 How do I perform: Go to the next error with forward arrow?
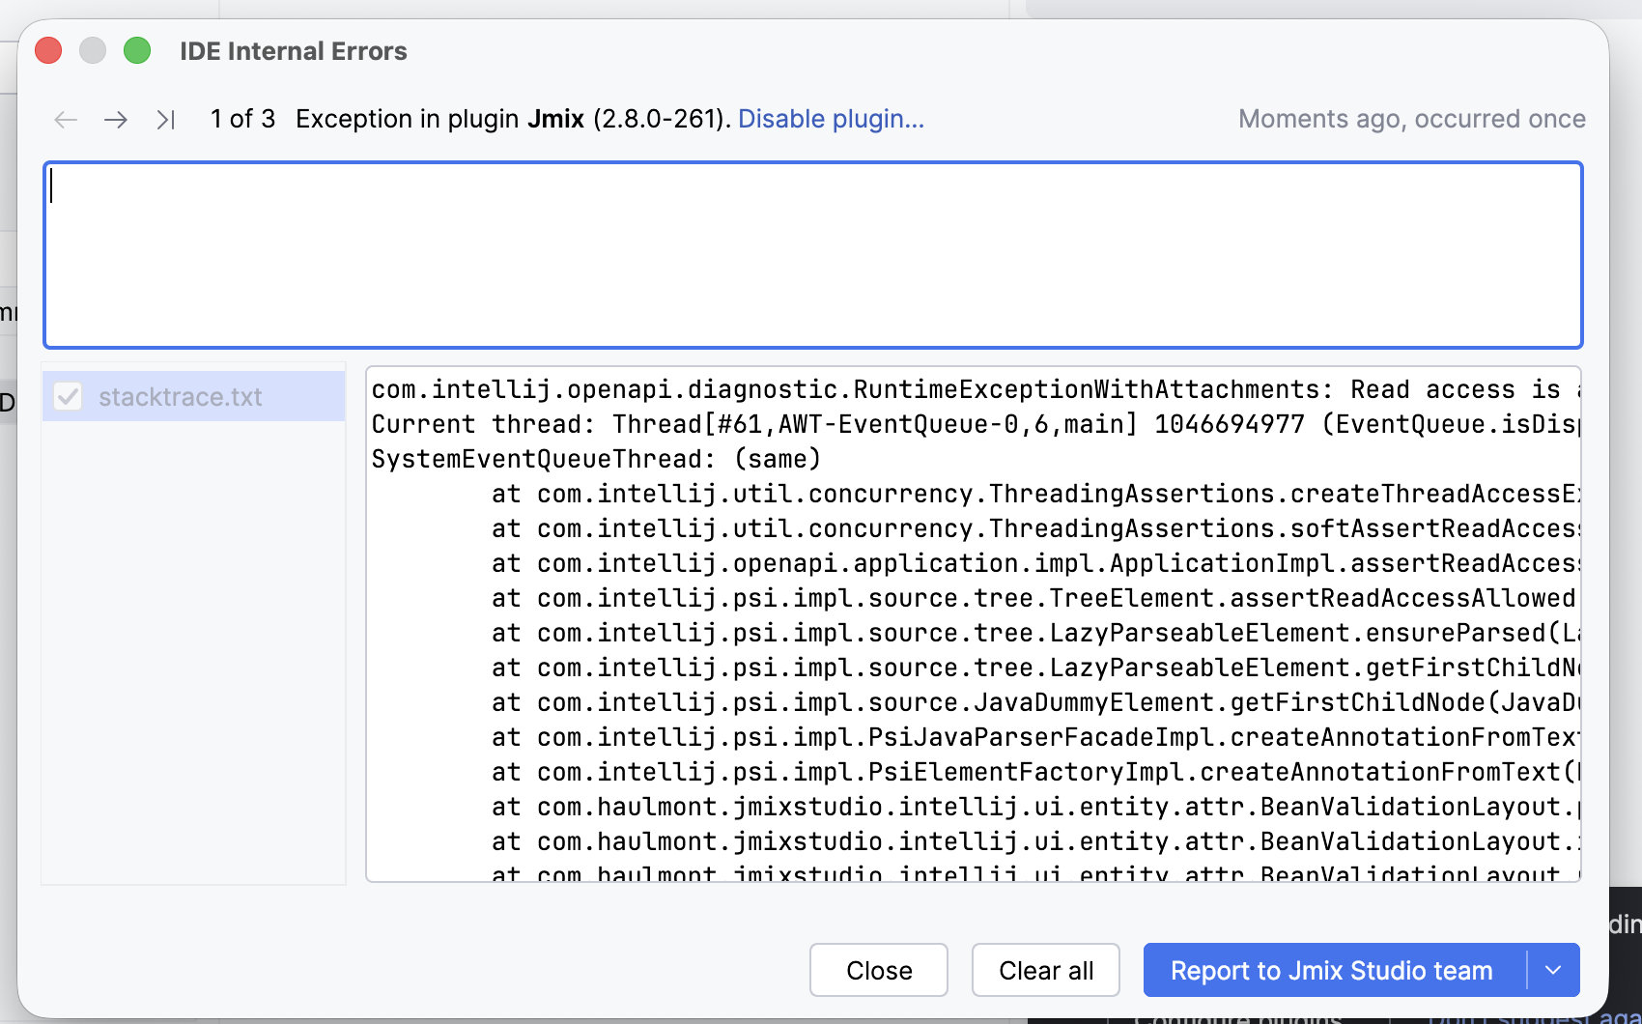tap(116, 120)
